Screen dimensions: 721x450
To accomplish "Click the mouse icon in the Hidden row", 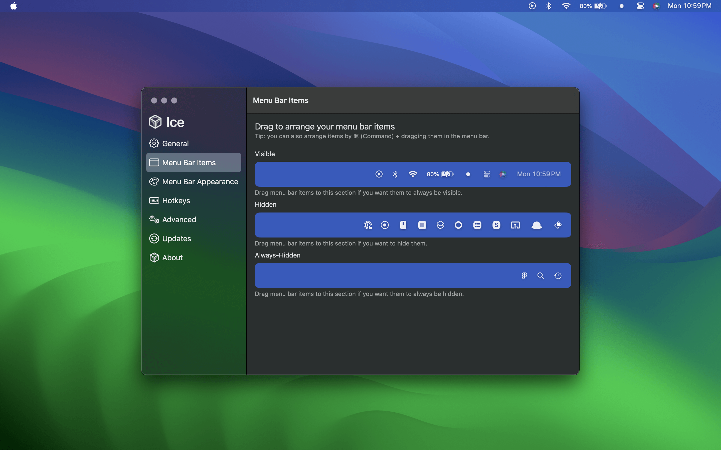I will click(x=403, y=225).
